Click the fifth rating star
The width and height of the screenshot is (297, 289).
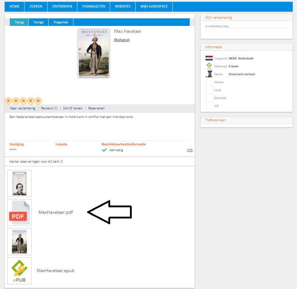38,101
